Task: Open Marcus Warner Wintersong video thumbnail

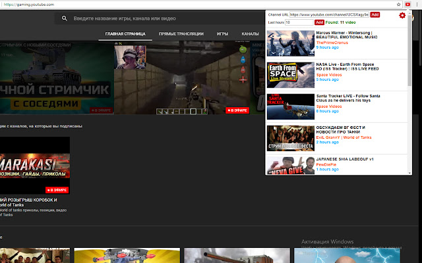Action: (291, 43)
